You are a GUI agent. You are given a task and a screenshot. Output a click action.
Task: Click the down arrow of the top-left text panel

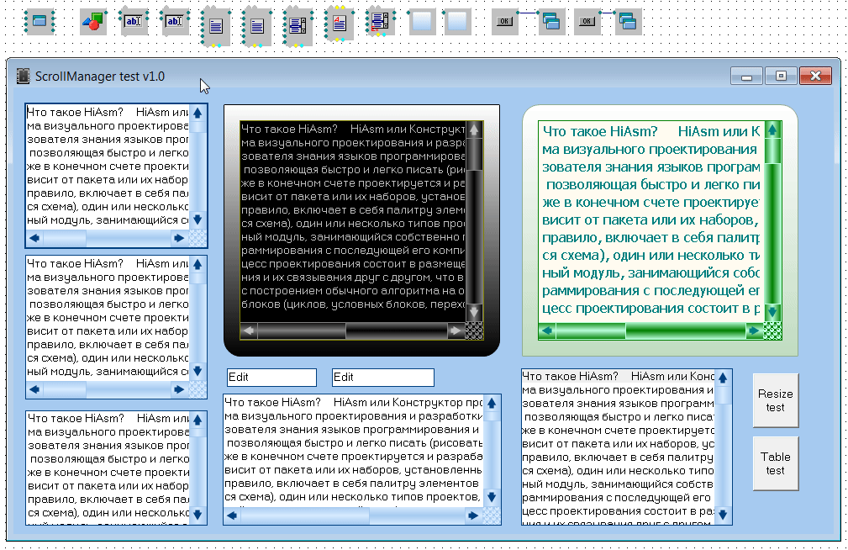point(198,219)
